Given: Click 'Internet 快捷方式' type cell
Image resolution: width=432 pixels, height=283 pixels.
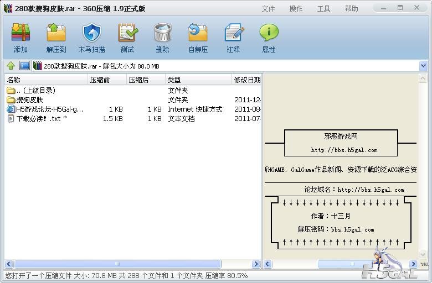Looking at the screenshot, I should coord(195,109).
